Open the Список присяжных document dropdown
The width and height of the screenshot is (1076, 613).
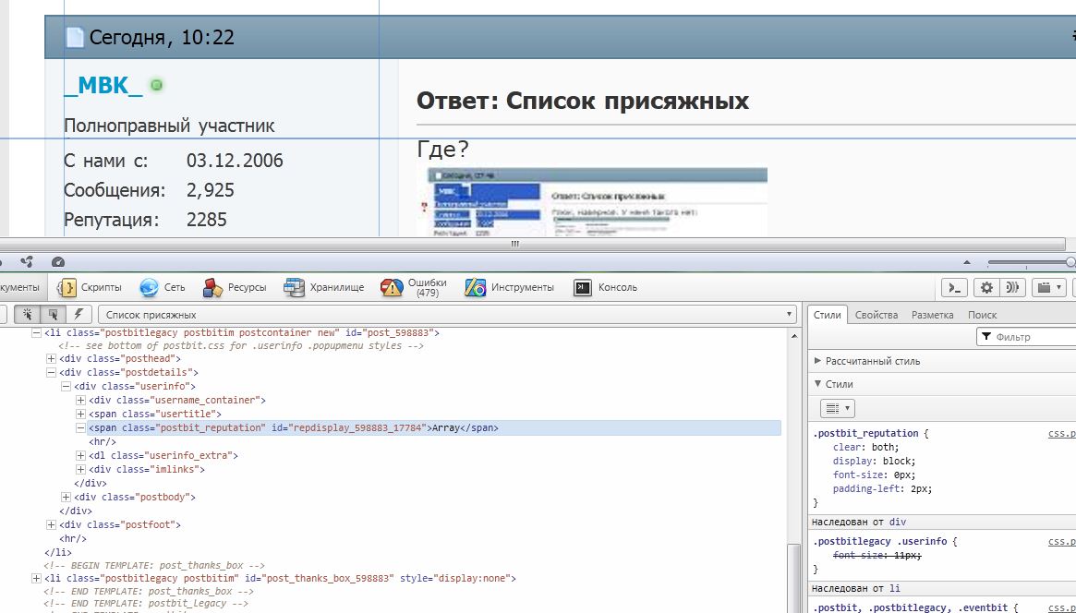coord(447,315)
